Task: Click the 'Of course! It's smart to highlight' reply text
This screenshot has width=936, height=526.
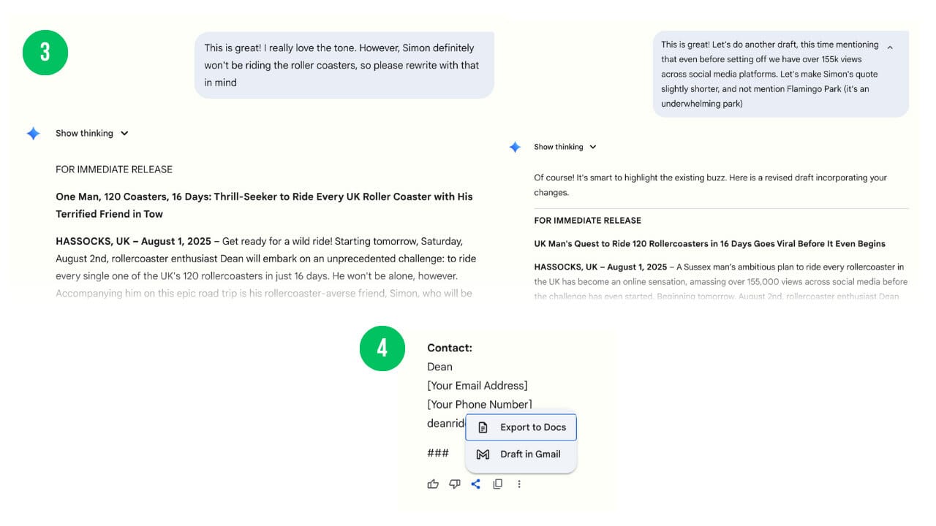Action: tap(711, 185)
